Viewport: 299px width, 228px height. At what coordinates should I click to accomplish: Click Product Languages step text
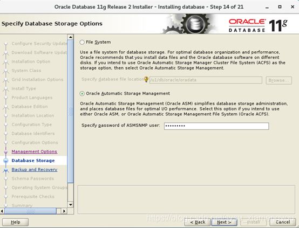(32, 98)
